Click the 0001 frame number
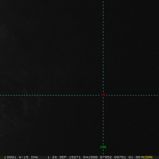 click(x=11, y=157)
